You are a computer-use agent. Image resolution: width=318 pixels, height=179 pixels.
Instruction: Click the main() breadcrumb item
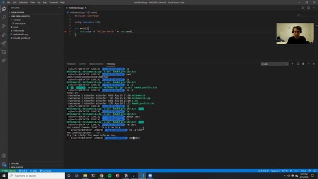point(92,12)
